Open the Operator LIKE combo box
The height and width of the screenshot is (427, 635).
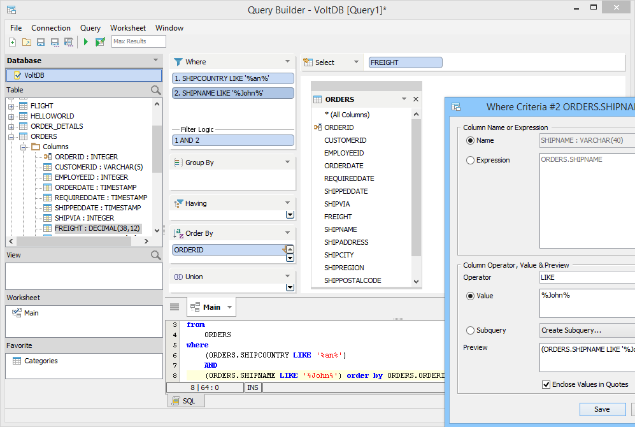pos(587,277)
